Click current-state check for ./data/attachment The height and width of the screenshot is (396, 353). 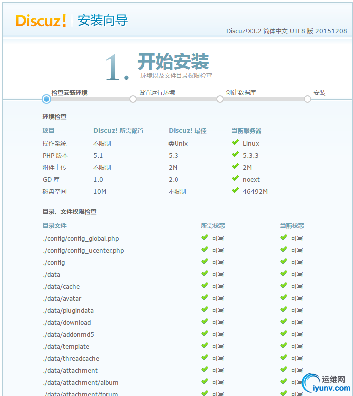[x=284, y=369]
